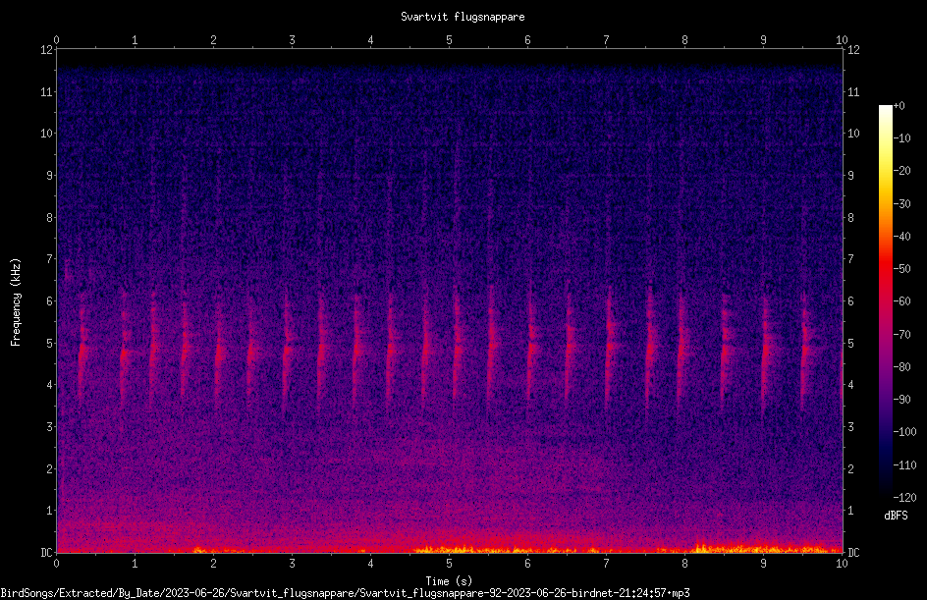This screenshot has height=600, width=927.
Task: Select the '-100' color scale label
Action: coord(905,432)
